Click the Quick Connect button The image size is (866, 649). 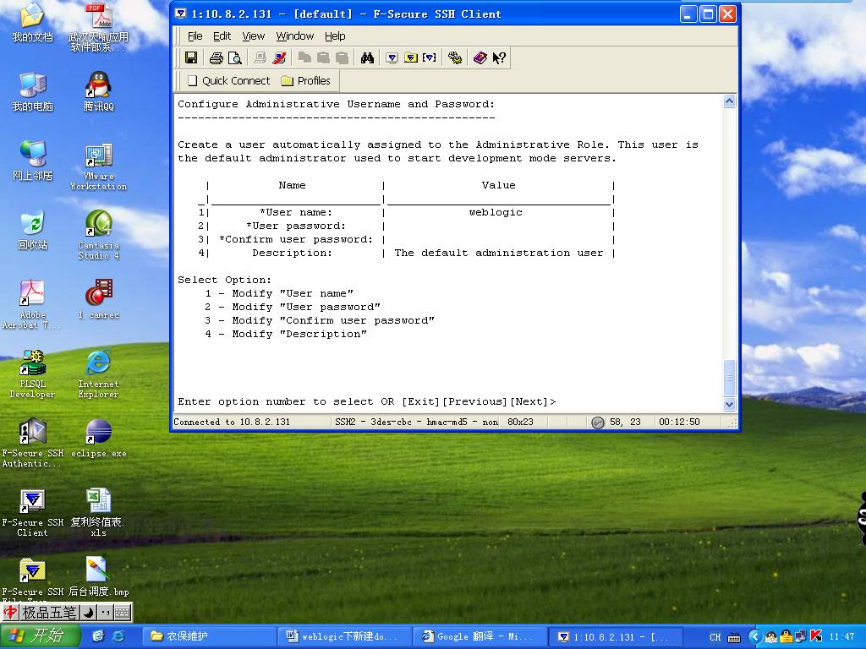click(227, 81)
